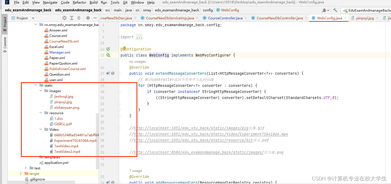This screenshot has width=391, height=184.
Task: Click the overriding method gutter icon on line 17
Action: [x=107, y=73]
